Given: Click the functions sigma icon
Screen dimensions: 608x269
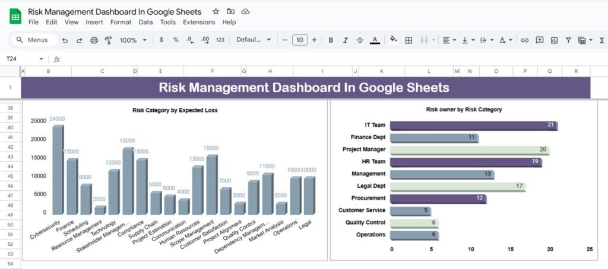Looking at the screenshot, I should (602, 40).
